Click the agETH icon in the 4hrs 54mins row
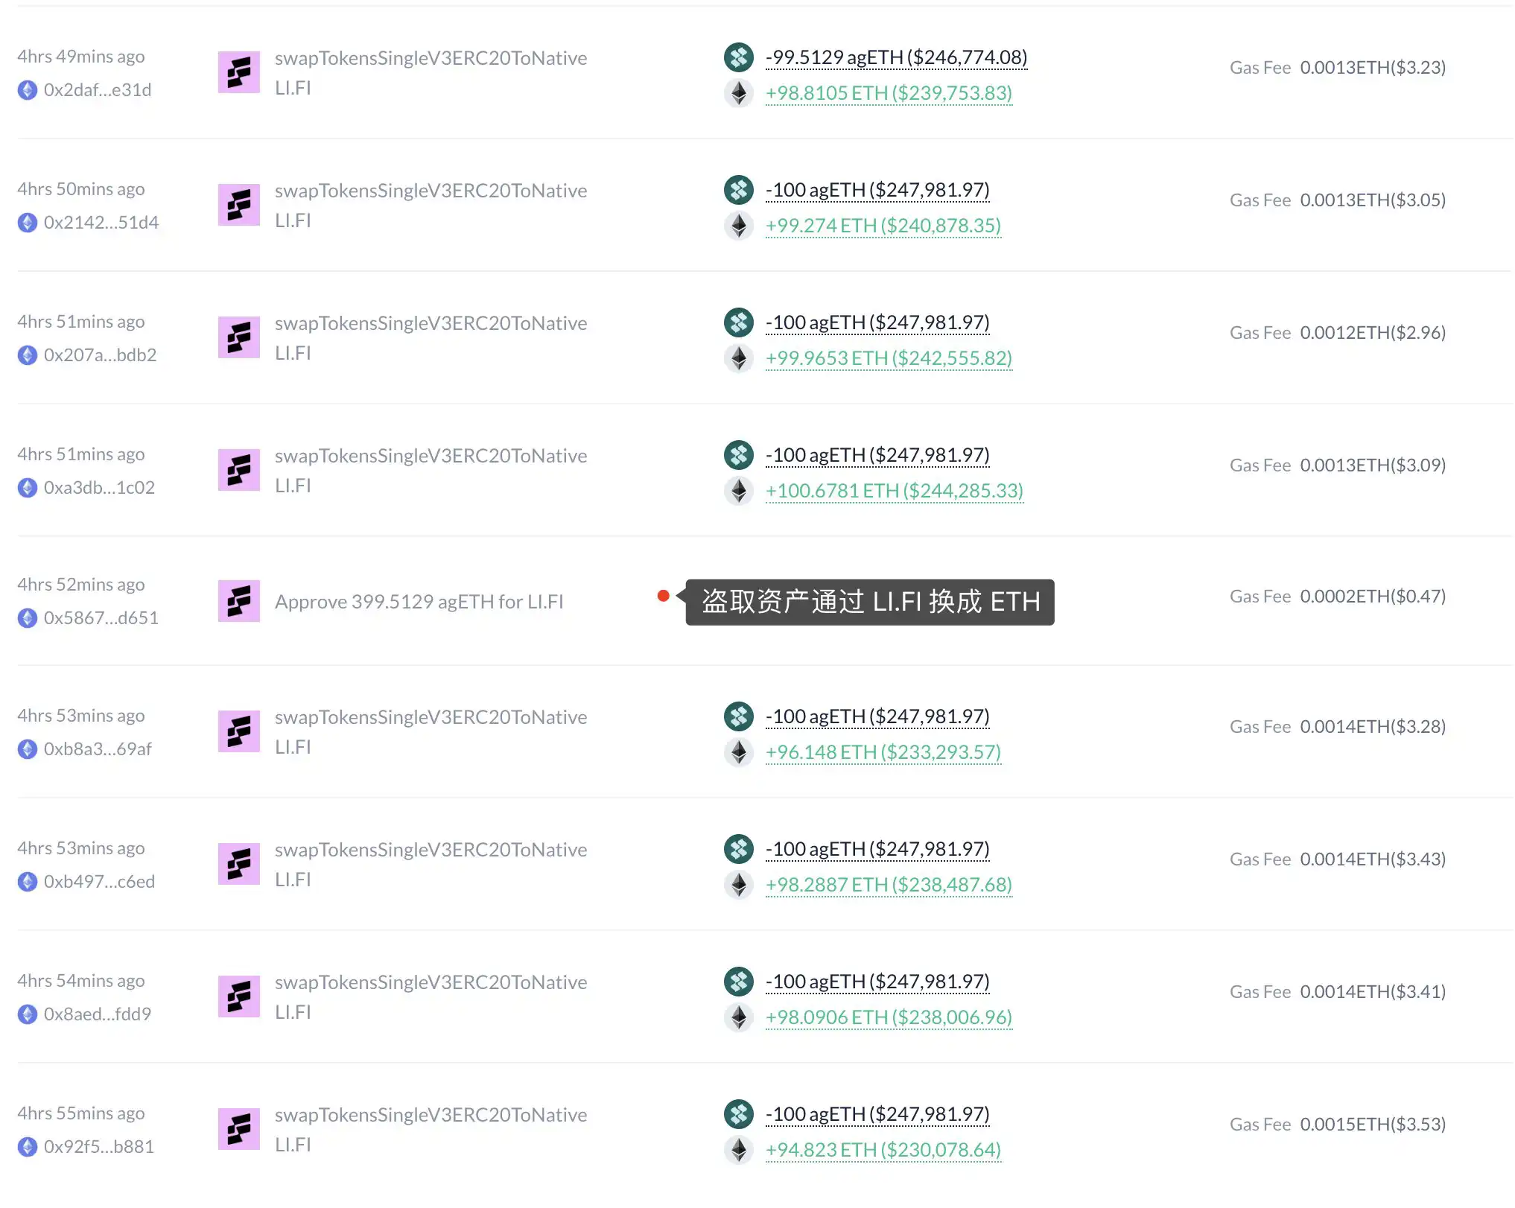This screenshot has height=1208, width=1515. [740, 981]
